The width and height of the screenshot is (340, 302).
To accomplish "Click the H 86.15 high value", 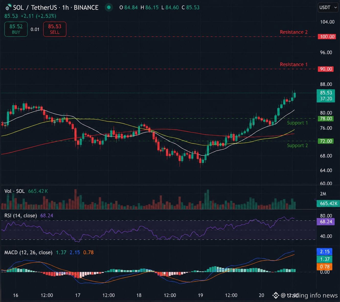I will click(x=150, y=7).
